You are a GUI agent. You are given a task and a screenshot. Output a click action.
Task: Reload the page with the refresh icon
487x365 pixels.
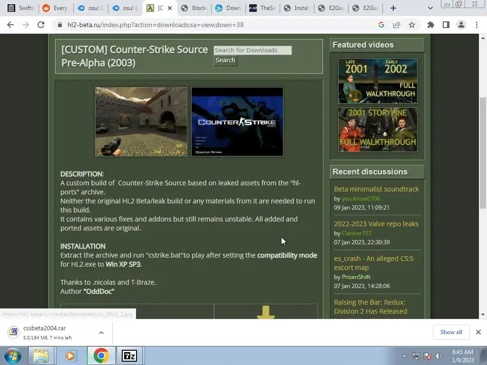tap(41, 25)
